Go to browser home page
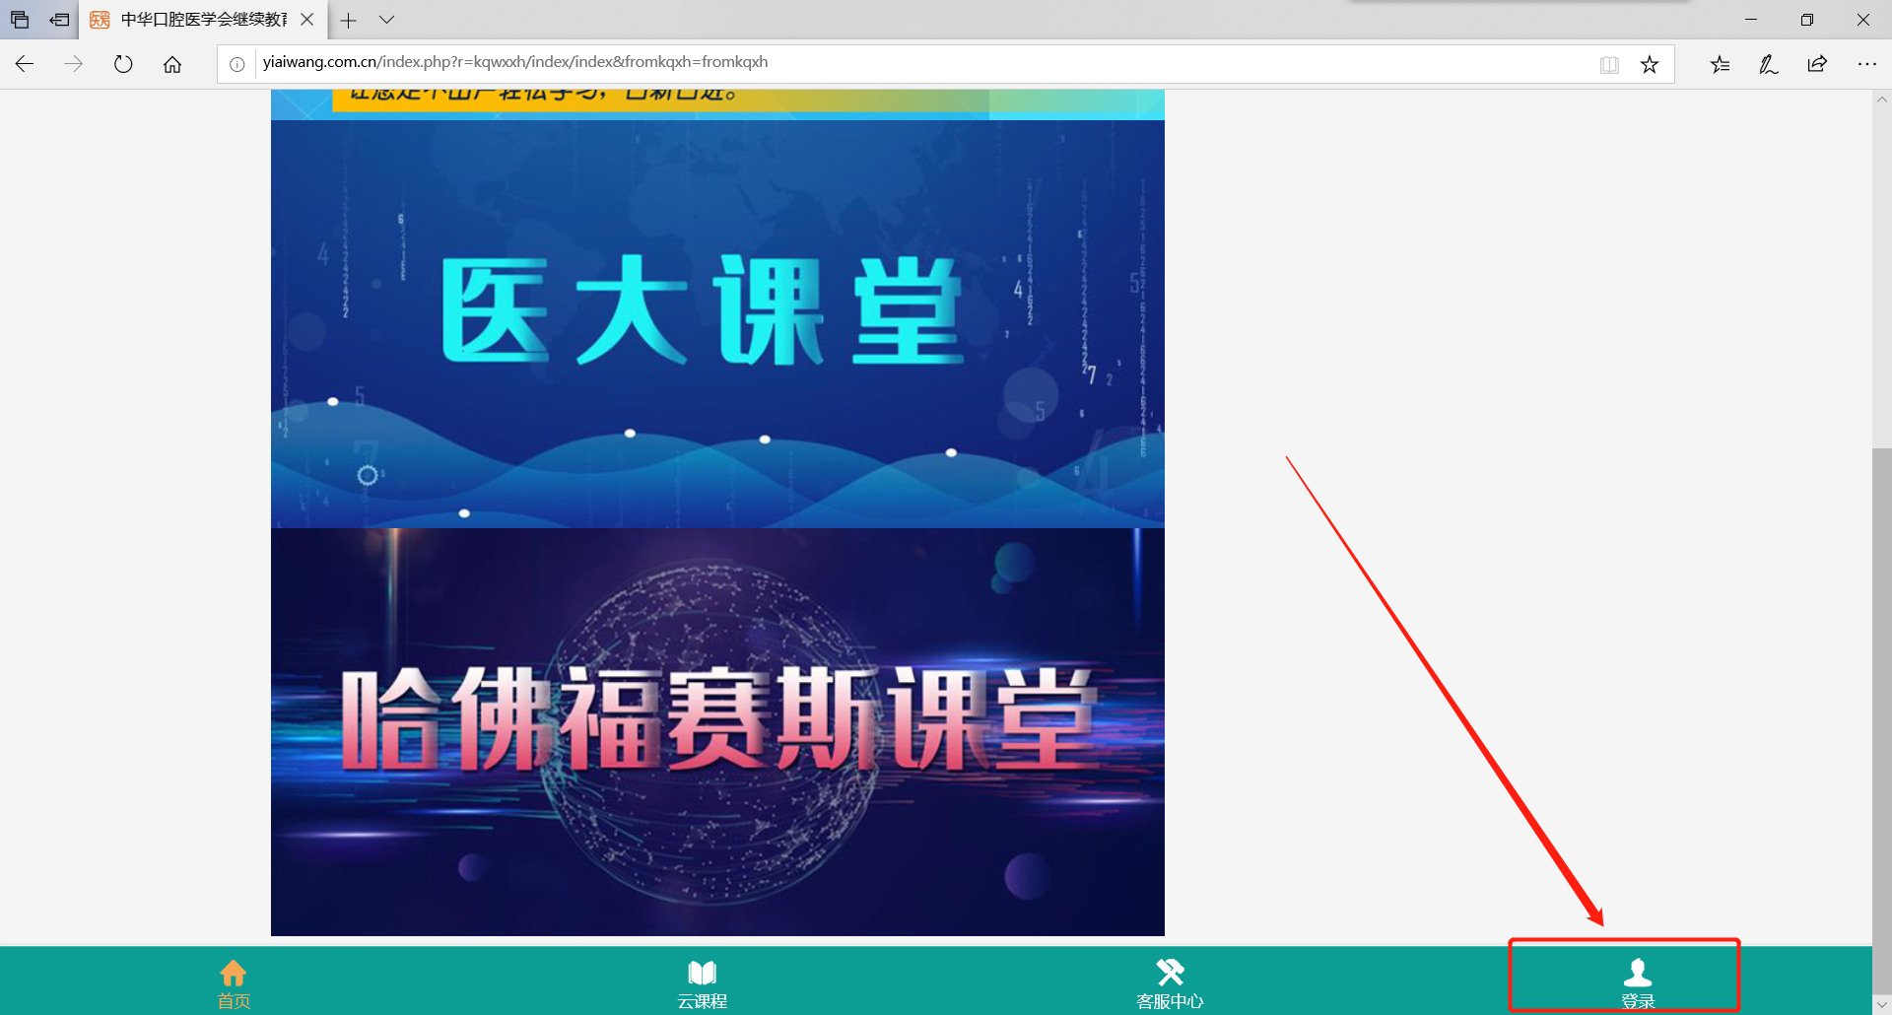The height and width of the screenshot is (1015, 1892). point(172,64)
